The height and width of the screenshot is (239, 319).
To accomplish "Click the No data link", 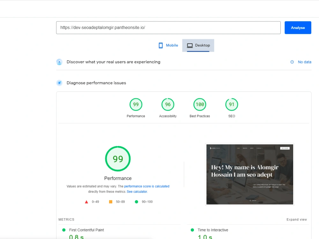I will 304,62.
